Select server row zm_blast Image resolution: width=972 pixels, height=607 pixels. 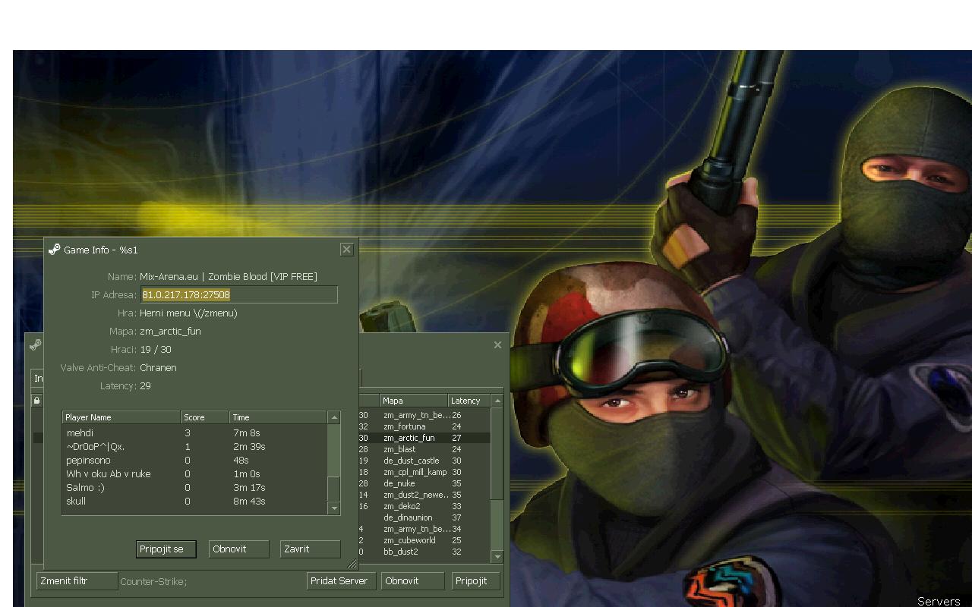pos(424,449)
